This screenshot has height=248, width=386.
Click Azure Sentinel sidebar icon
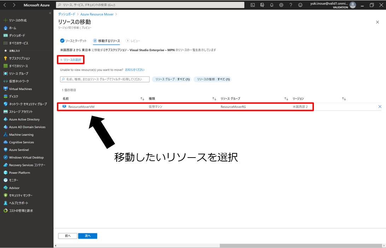(5, 150)
